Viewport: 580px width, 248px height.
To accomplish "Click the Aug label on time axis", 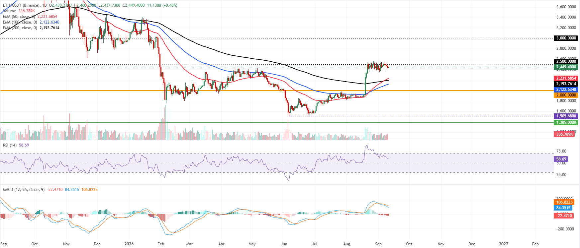I will pos(346,244).
